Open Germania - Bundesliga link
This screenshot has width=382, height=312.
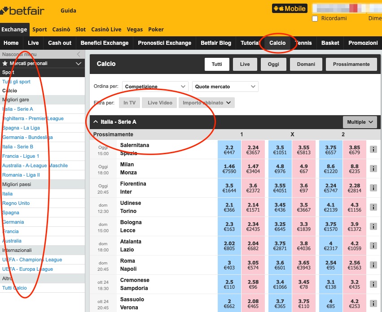(x=27, y=137)
